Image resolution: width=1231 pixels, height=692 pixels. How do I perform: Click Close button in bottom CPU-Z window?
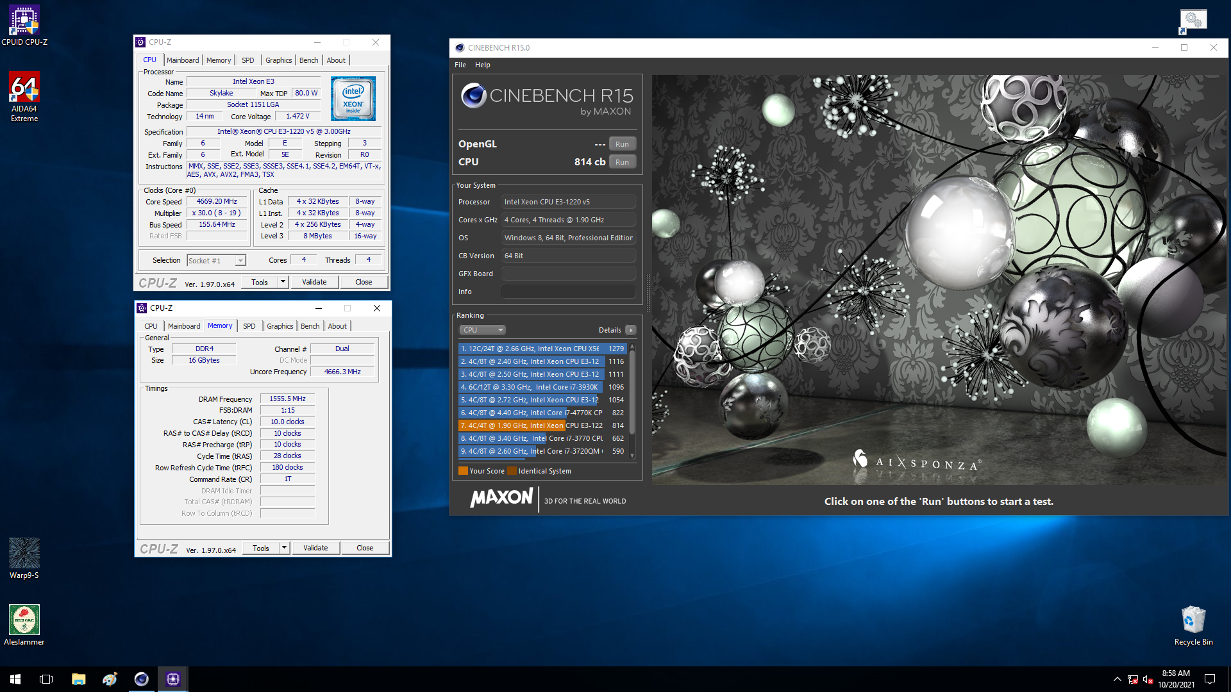[x=365, y=548]
